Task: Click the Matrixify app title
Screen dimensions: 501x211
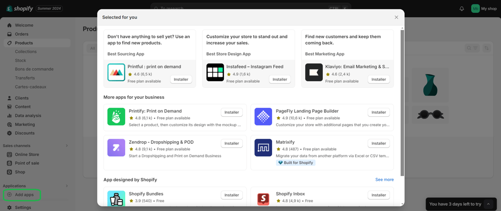Action: (286, 142)
